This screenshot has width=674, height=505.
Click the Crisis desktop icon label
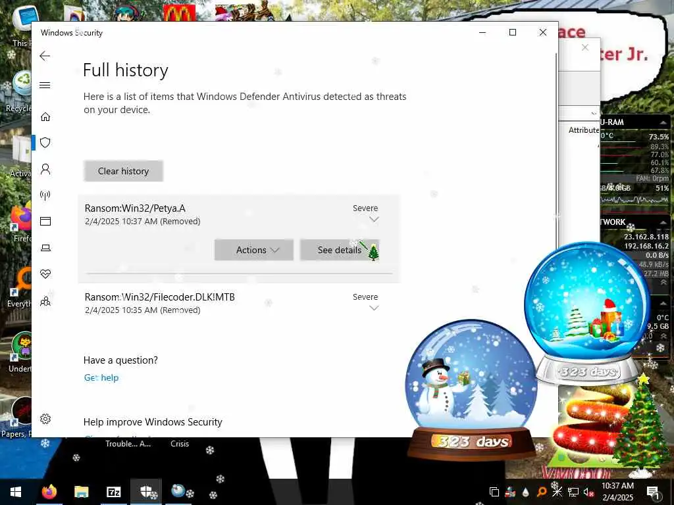click(180, 444)
